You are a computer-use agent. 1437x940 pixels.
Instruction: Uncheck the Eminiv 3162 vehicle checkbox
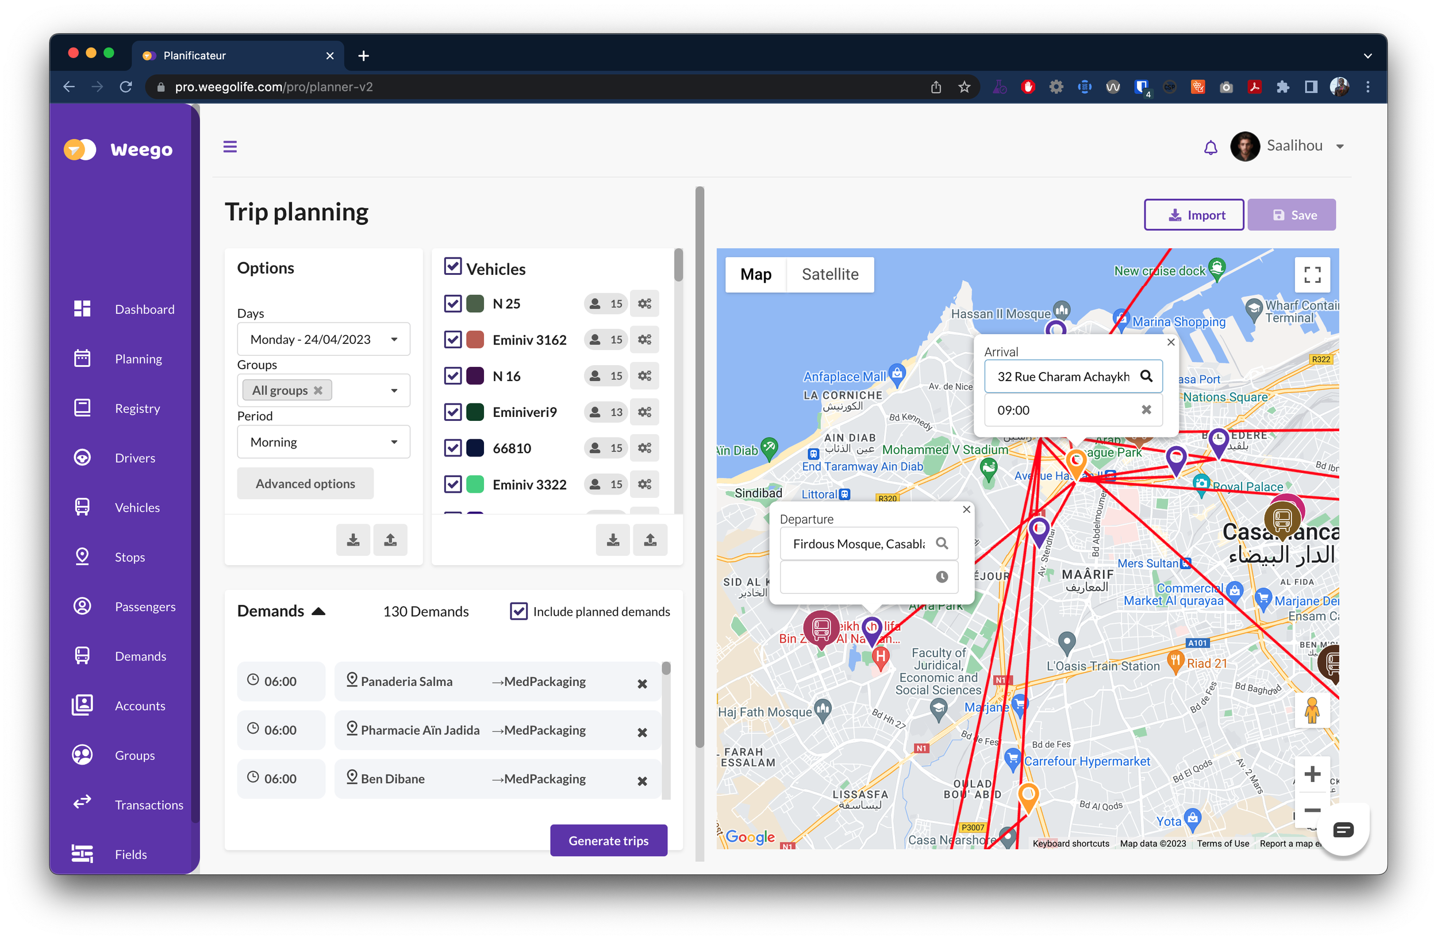[x=453, y=340]
